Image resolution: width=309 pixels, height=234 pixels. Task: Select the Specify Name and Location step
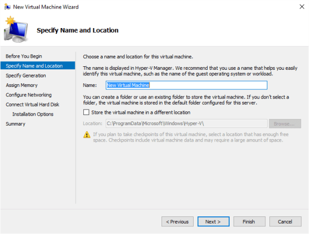click(x=34, y=66)
